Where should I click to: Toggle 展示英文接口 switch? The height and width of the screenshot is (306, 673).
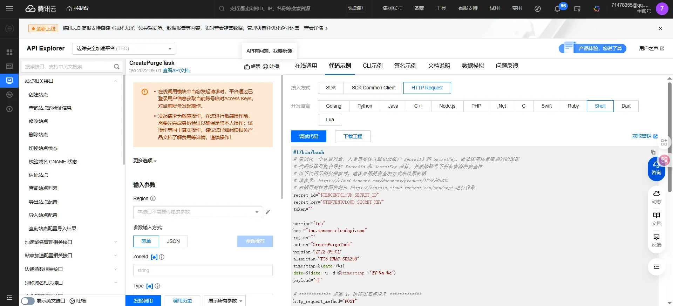pos(28,301)
